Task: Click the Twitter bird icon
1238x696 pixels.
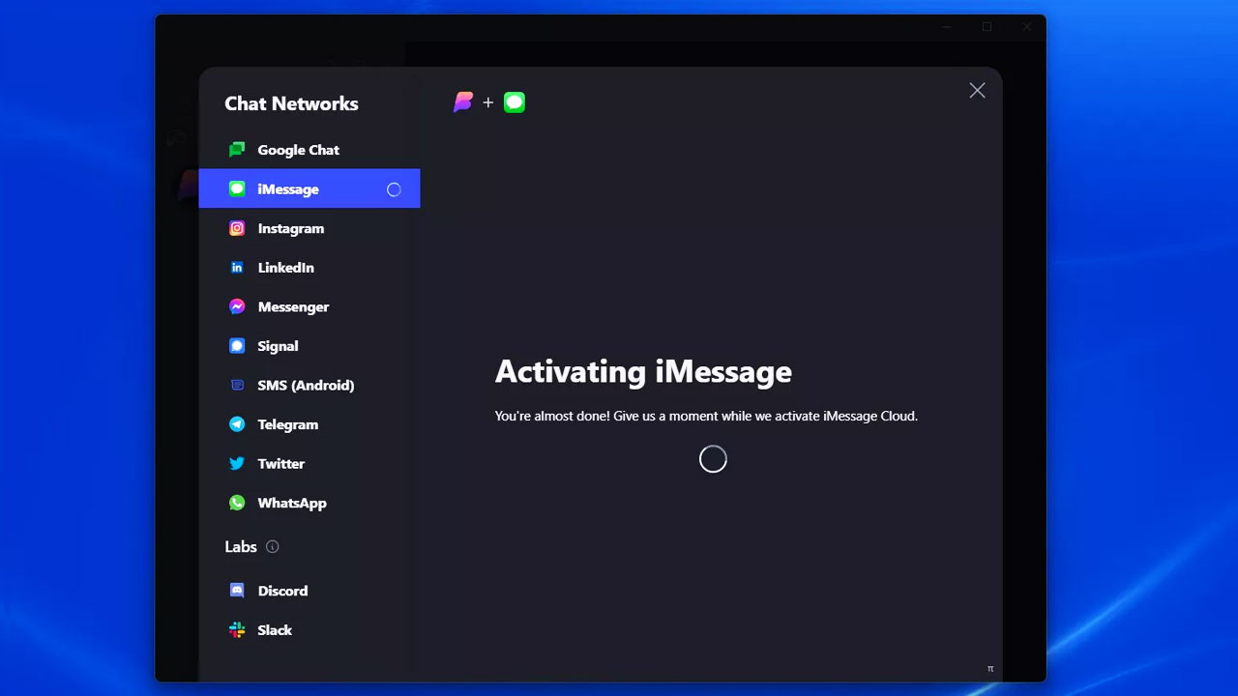Action: pyautogui.click(x=237, y=464)
